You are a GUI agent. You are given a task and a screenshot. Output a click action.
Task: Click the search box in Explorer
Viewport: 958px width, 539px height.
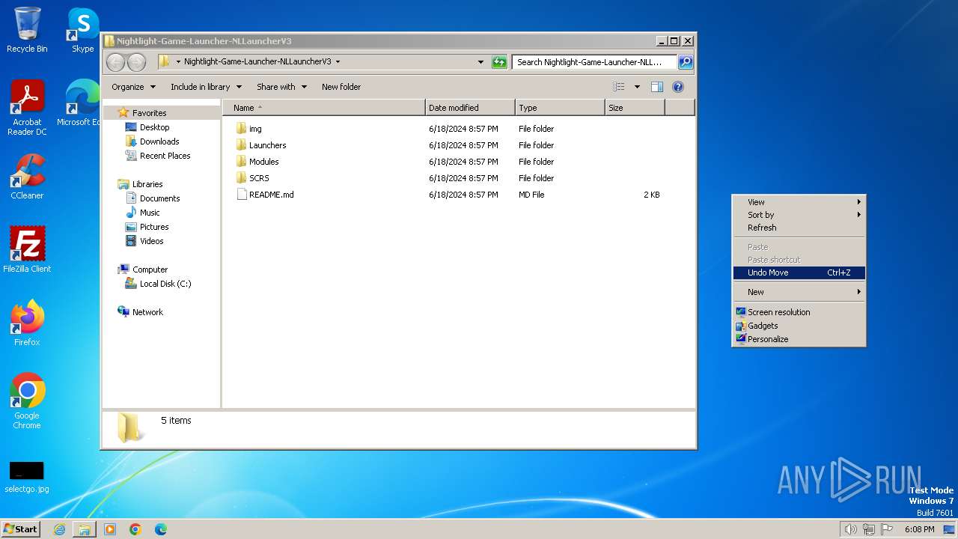pos(594,62)
